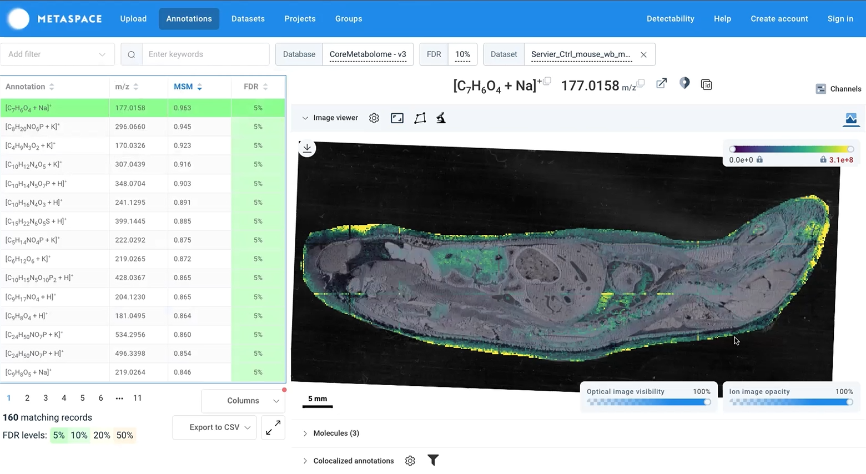Toggle full-screen ion image view
Image resolution: width=866 pixels, height=474 pixels.
pyautogui.click(x=397, y=118)
